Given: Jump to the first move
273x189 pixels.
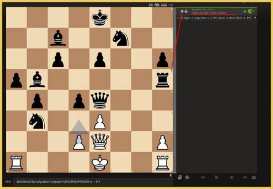Looking at the screenshot, I should 203,177.
